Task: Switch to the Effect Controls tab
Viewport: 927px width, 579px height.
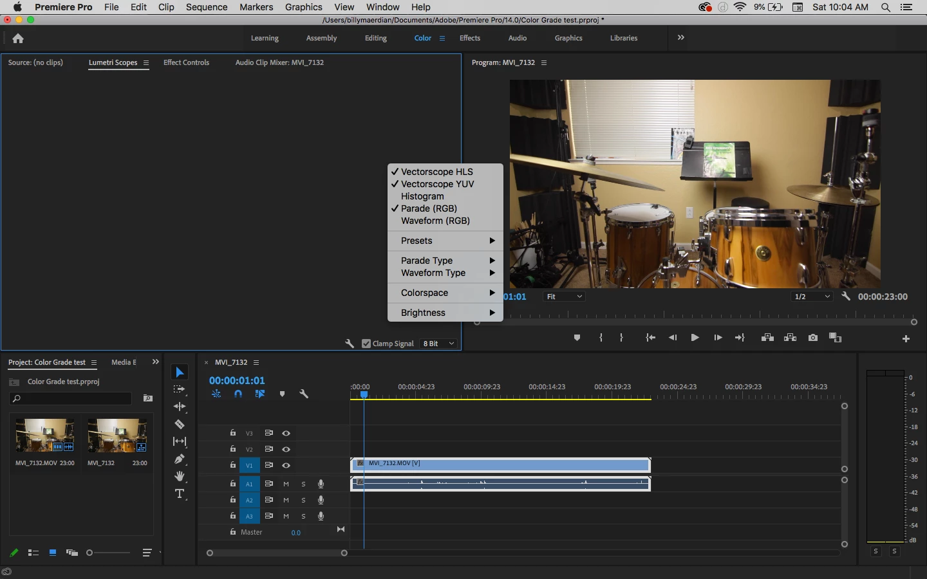Action: click(x=186, y=62)
